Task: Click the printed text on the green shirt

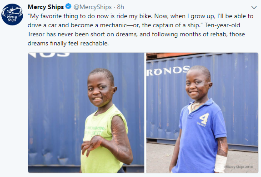Action: 95,131
